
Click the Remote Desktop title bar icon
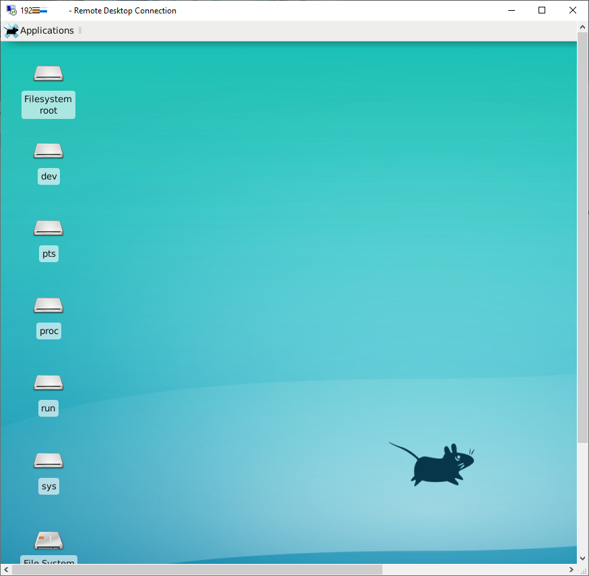[x=11, y=11]
